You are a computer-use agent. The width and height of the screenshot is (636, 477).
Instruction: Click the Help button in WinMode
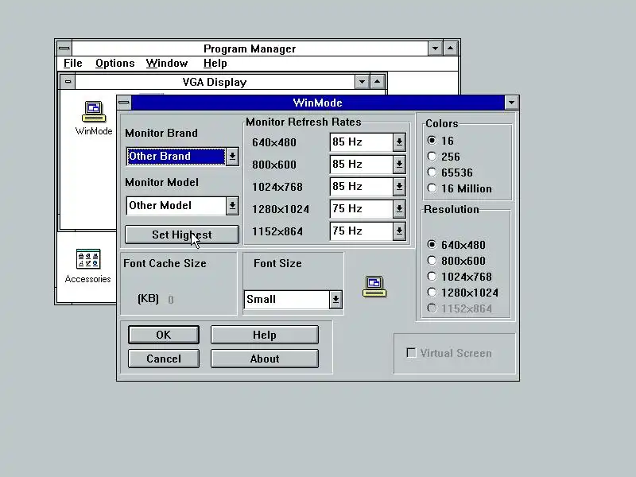(265, 335)
